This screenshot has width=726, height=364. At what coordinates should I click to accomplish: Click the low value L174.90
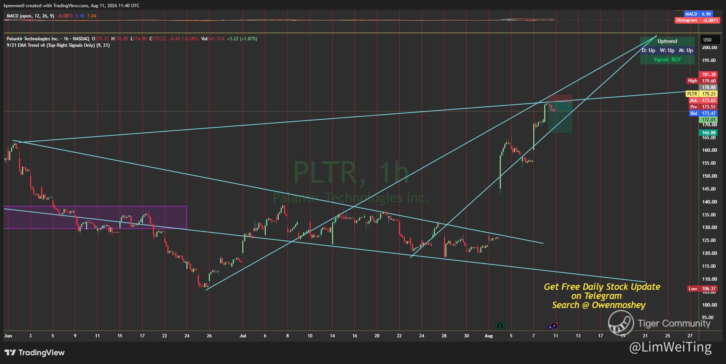pos(138,39)
